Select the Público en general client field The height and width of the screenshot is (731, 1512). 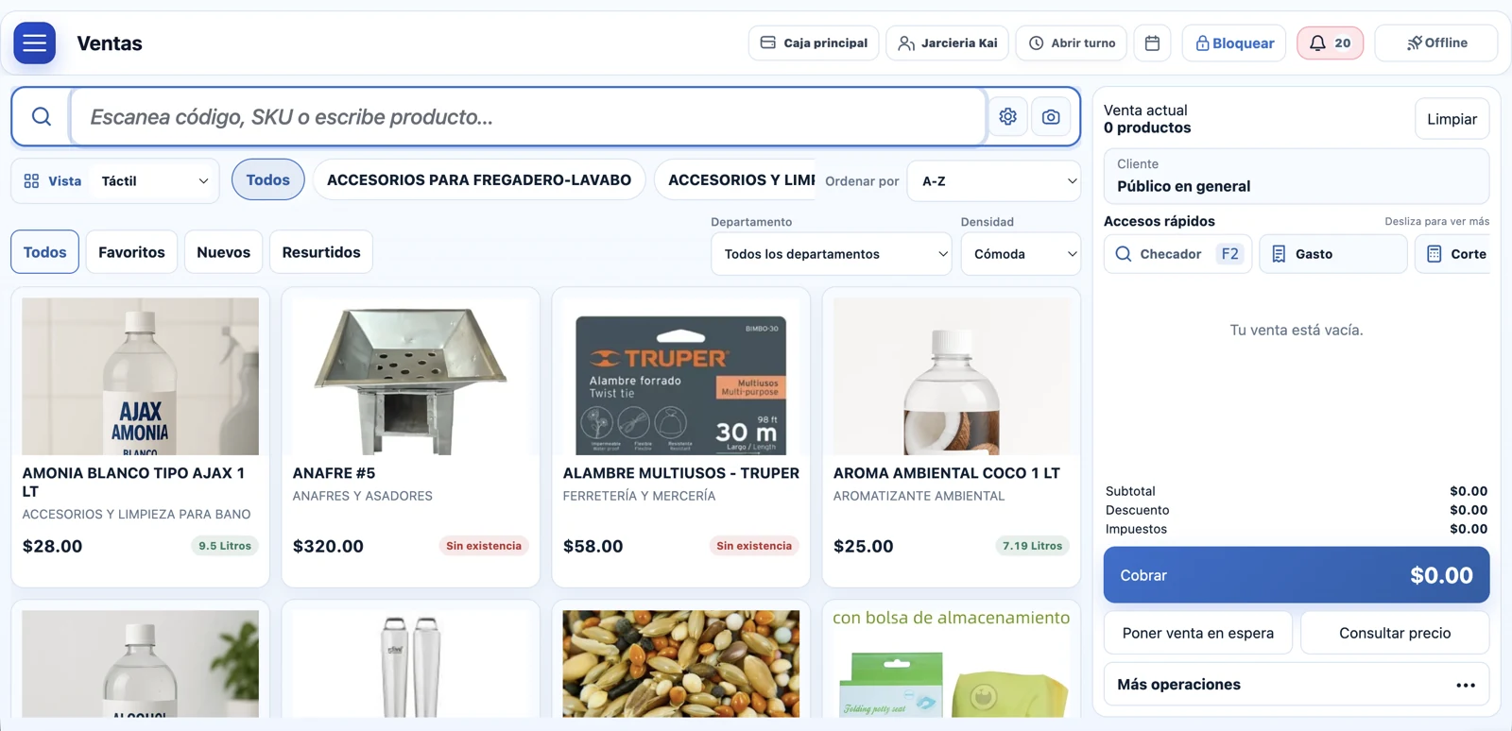(1297, 177)
